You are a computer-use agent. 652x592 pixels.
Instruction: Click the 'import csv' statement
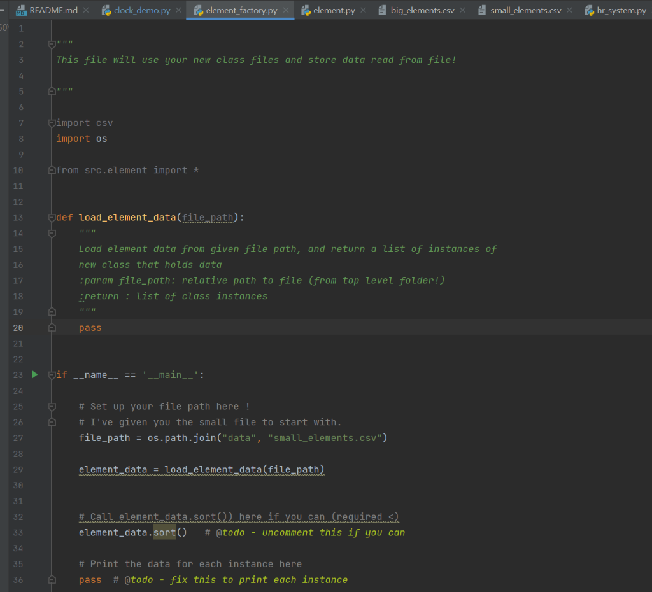[x=85, y=123]
